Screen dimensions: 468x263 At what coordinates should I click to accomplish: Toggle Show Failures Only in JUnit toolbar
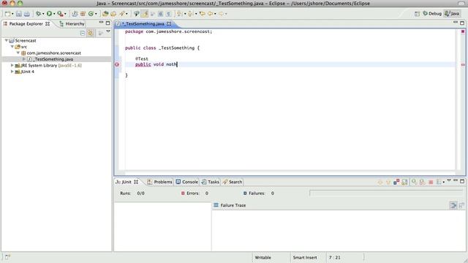coord(396,182)
